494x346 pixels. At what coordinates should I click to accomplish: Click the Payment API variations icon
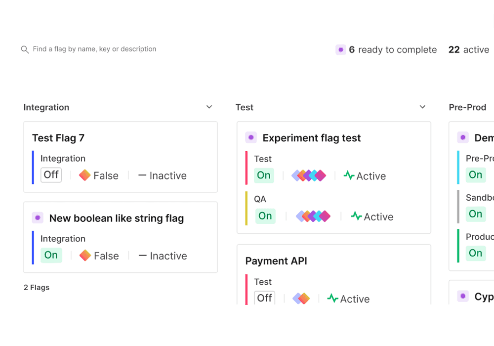click(301, 299)
